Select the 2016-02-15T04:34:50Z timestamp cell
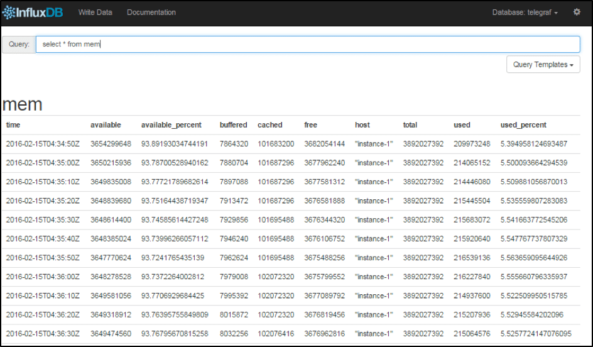The height and width of the screenshot is (347, 593). pyautogui.click(x=43, y=144)
